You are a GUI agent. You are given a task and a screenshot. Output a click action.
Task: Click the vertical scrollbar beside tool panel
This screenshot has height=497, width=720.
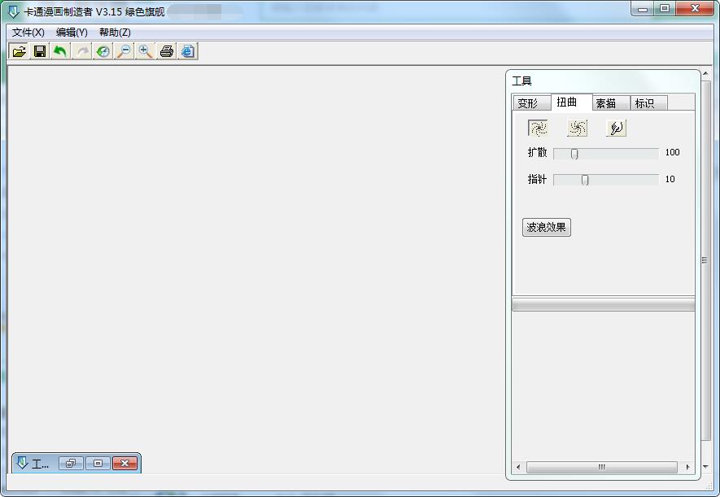tap(705, 260)
